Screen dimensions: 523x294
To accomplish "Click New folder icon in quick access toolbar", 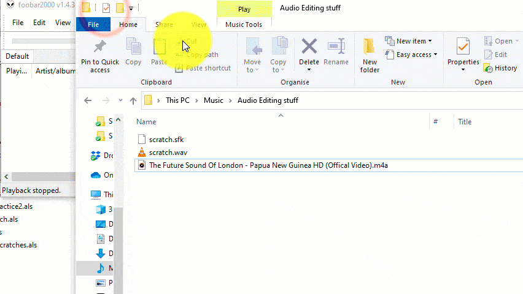I will [x=120, y=8].
